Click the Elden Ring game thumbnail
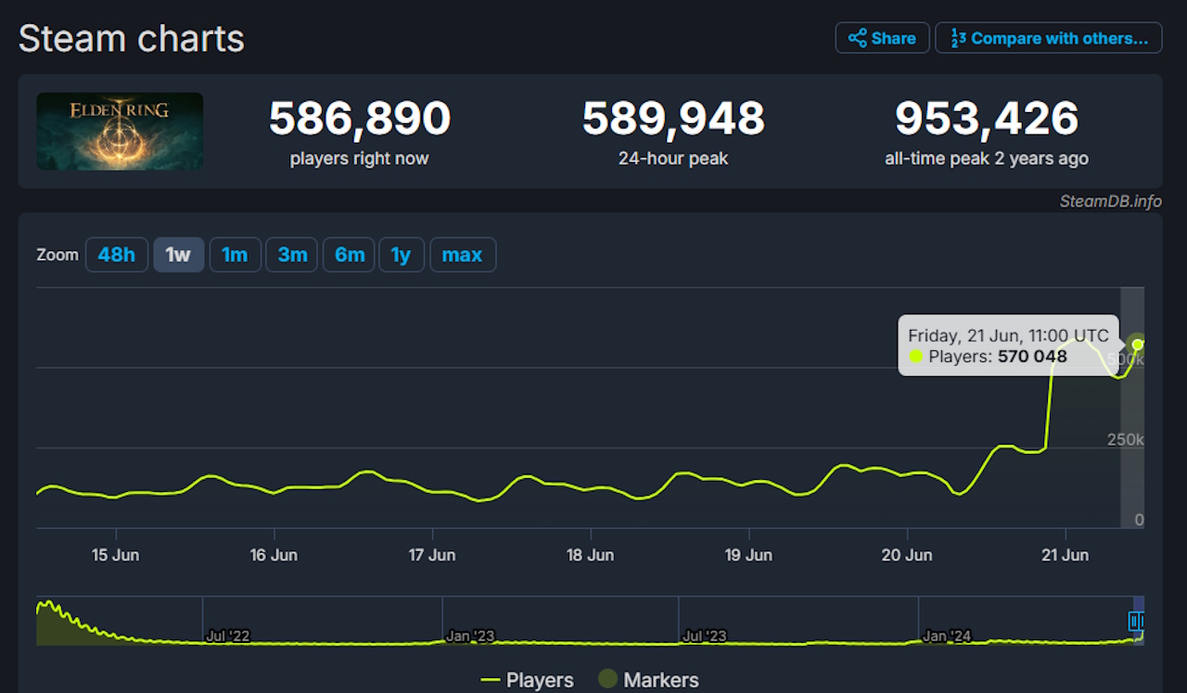Image resolution: width=1187 pixels, height=693 pixels. [120, 132]
